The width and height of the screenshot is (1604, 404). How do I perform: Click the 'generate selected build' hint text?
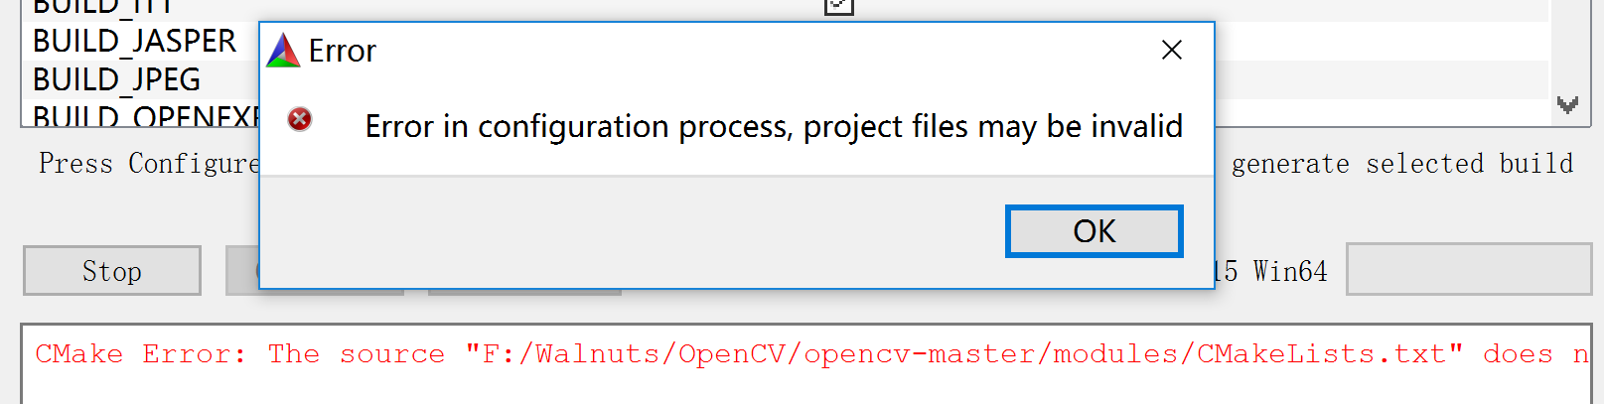tap(1402, 163)
